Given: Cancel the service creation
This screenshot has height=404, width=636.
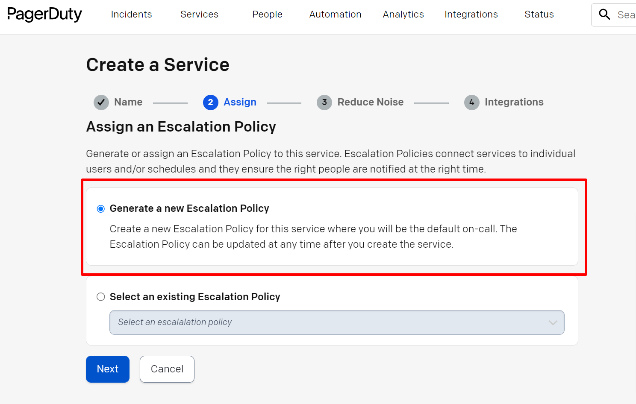Looking at the screenshot, I should click(x=167, y=369).
